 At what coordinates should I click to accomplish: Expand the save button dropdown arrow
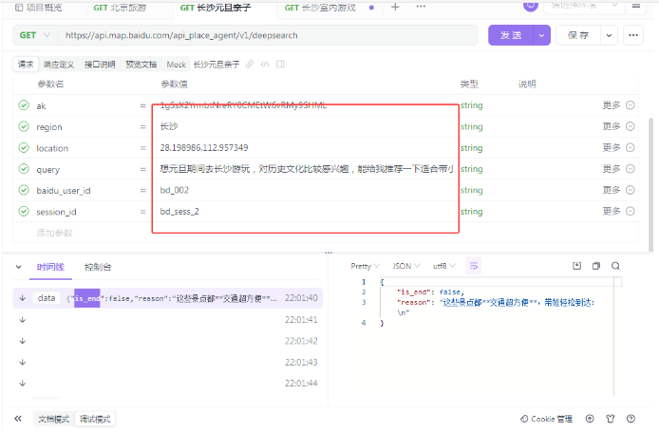click(x=609, y=35)
